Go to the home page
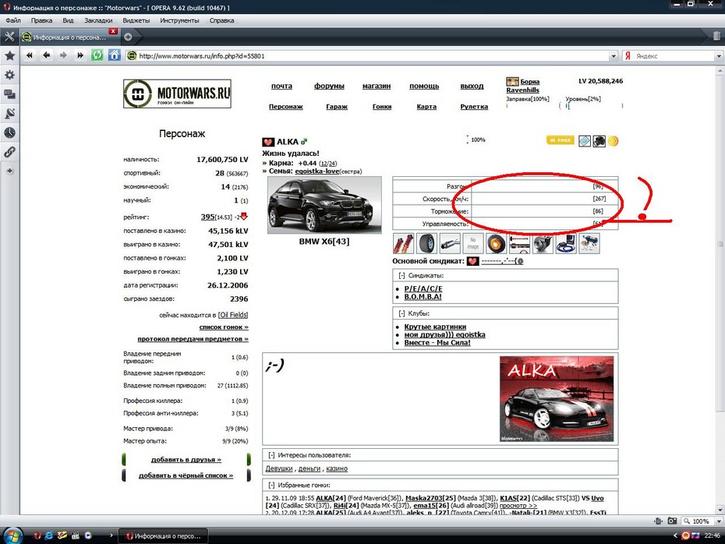725x544 pixels. (114, 55)
